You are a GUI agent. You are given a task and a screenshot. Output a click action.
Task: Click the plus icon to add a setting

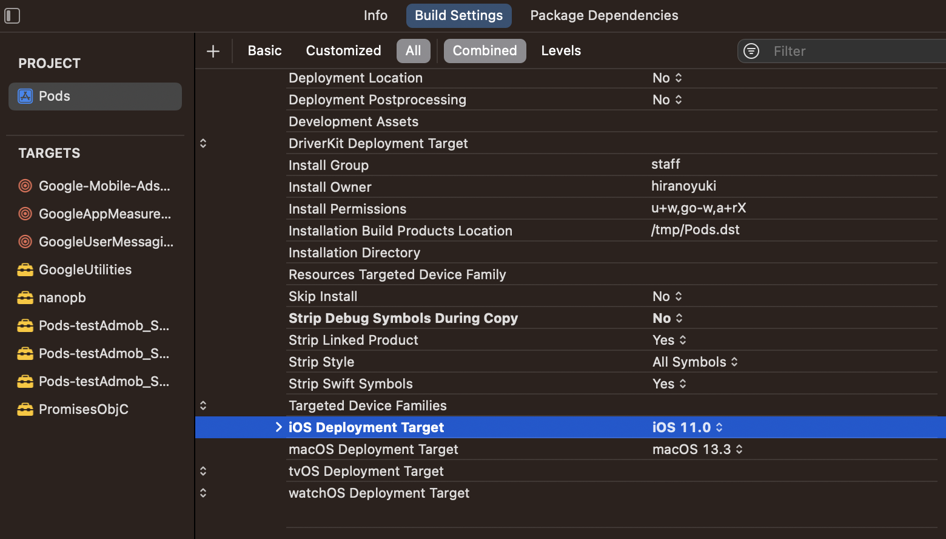[213, 51]
